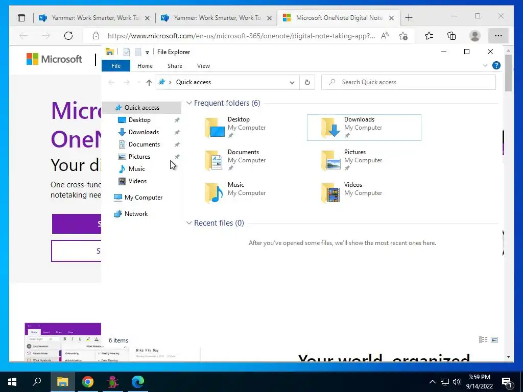The height and width of the screenshot is (392, 523).
Task: Open the Videos frequent folder tile
Action: [x=364, y=192]
